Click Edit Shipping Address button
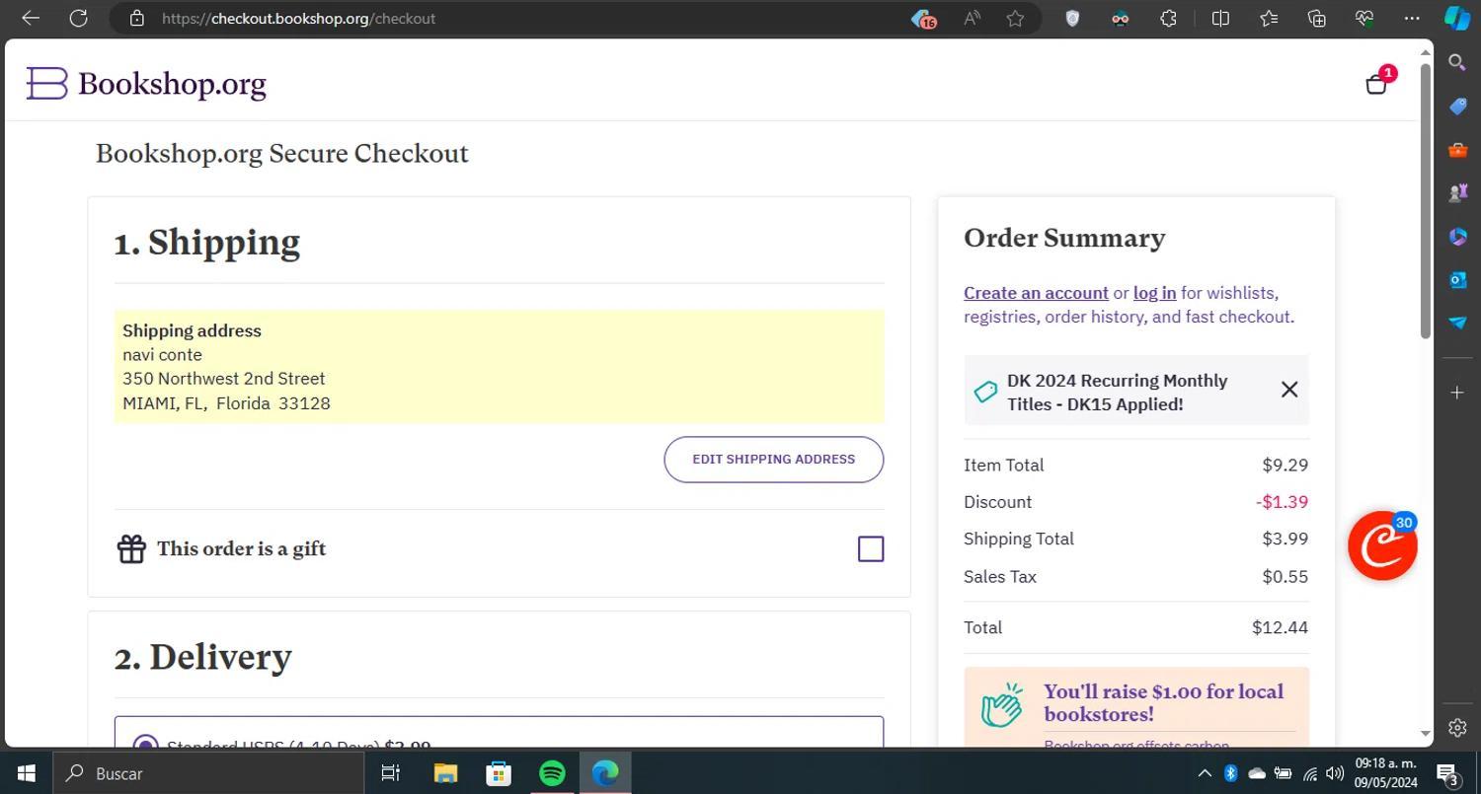This screenshot has width=1481, height=794. coord(773,460)
